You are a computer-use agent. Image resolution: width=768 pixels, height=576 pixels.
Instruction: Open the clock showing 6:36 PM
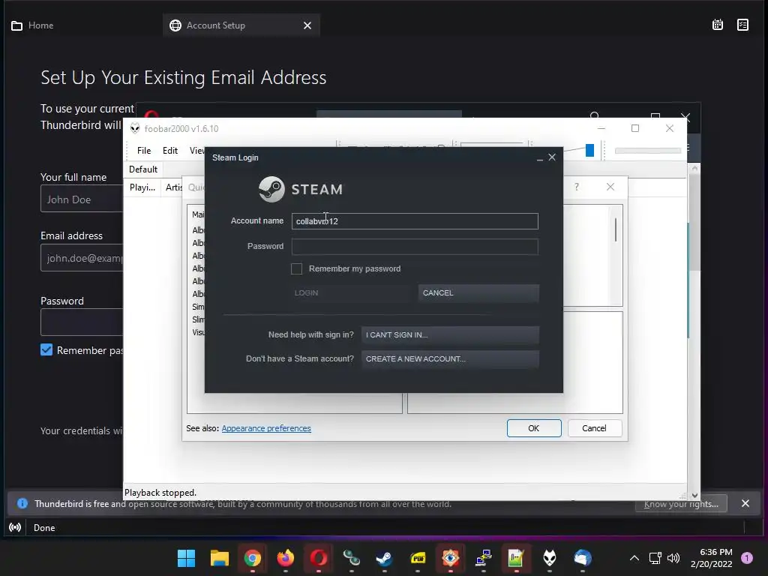(711, 558)
